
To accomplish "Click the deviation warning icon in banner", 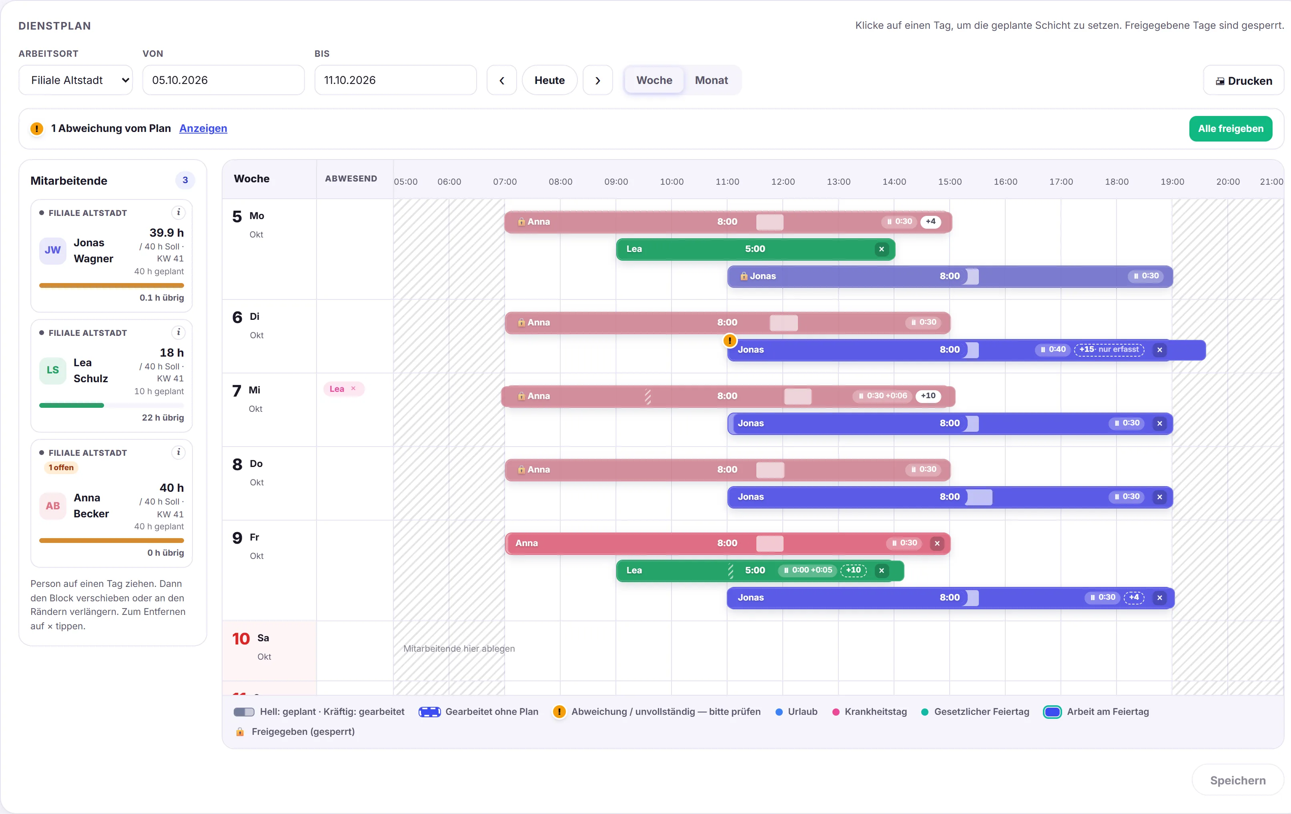I will [x=36, y=128].
